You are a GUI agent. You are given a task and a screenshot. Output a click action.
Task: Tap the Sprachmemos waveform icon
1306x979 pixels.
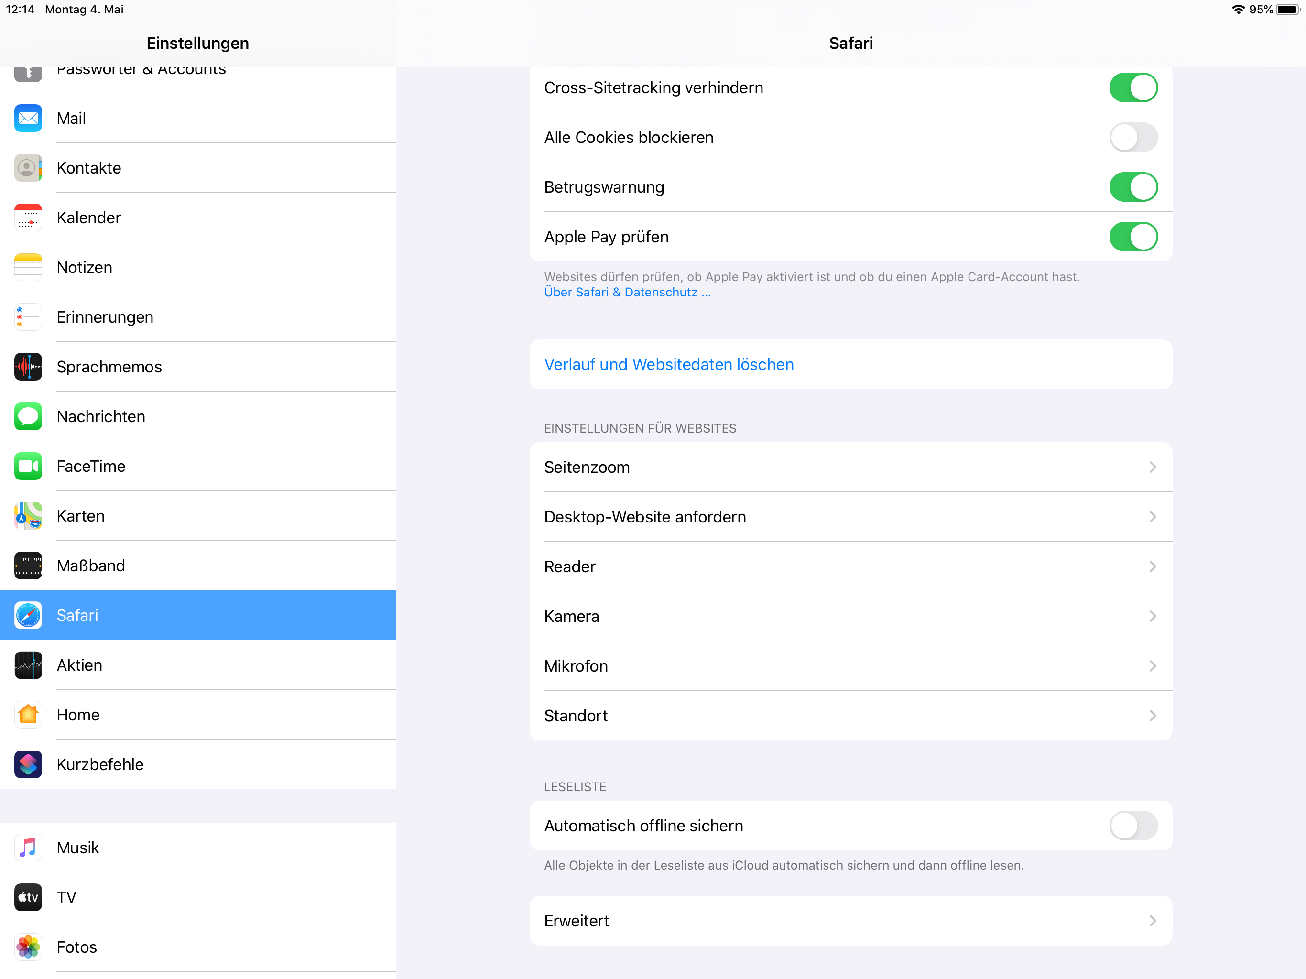(28, 367)
